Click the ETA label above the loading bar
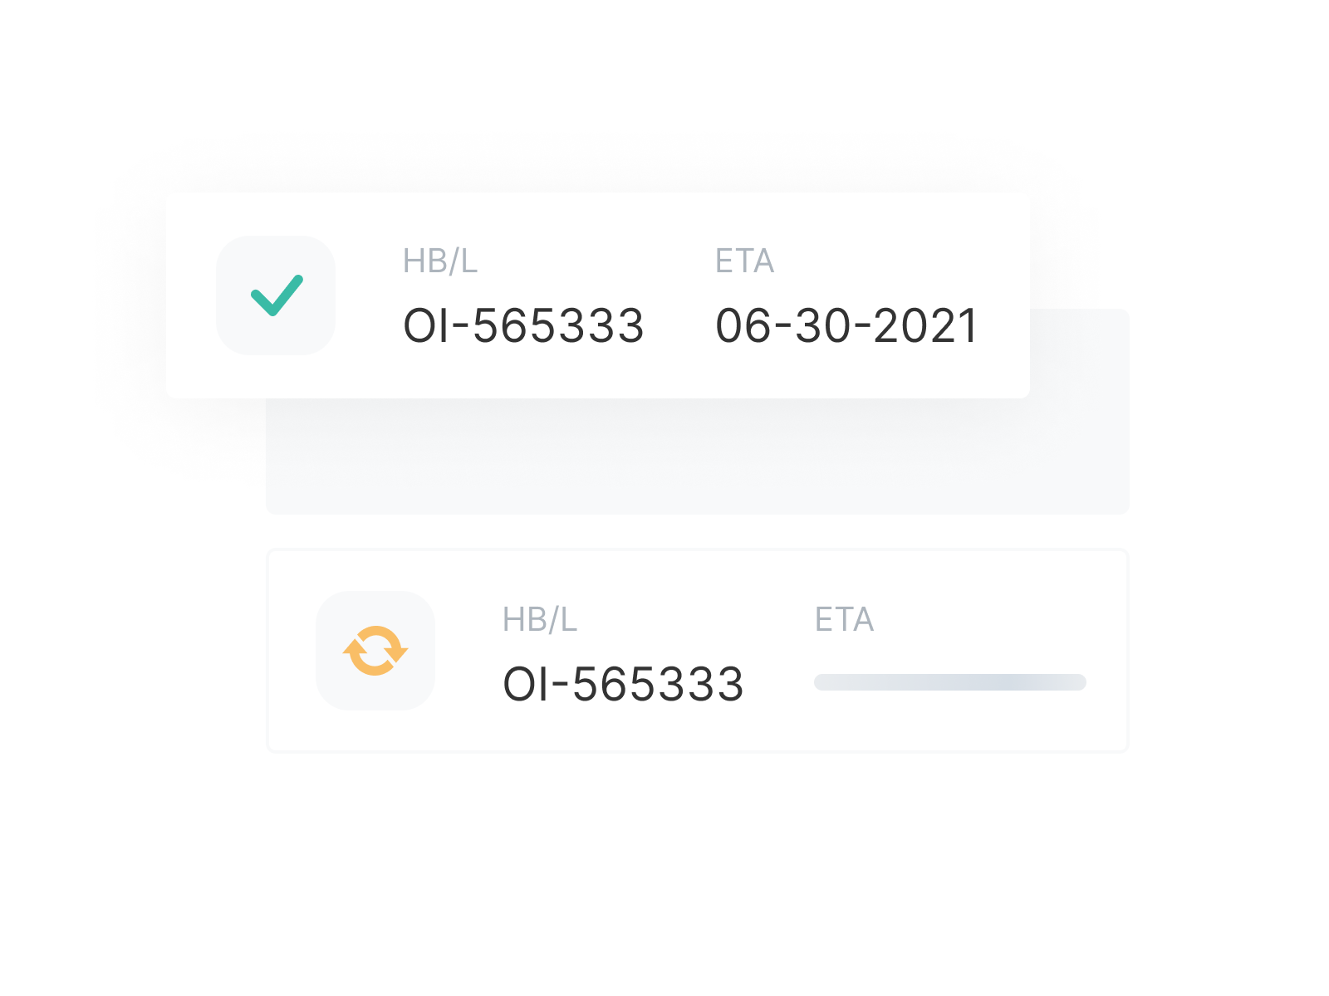The image size is (1329, 996). coord(844,620)
